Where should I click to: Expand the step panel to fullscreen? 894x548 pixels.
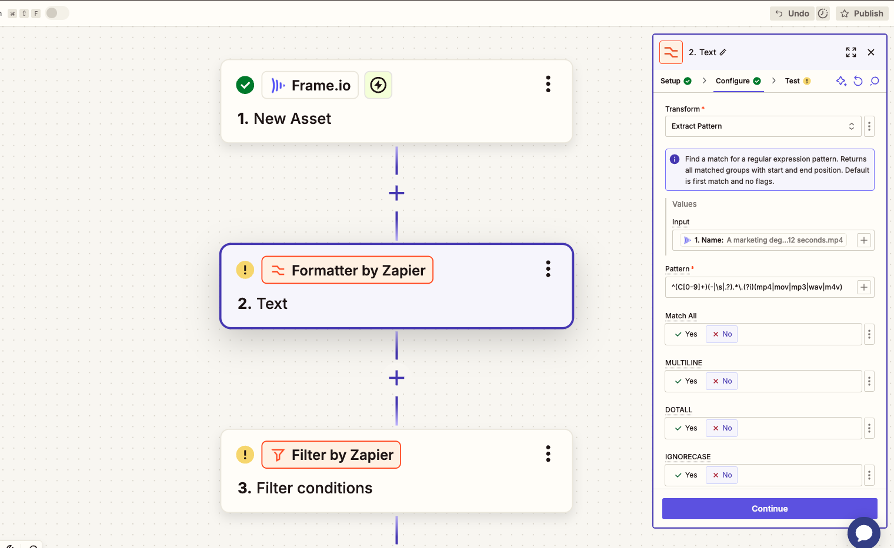[851, 52]
